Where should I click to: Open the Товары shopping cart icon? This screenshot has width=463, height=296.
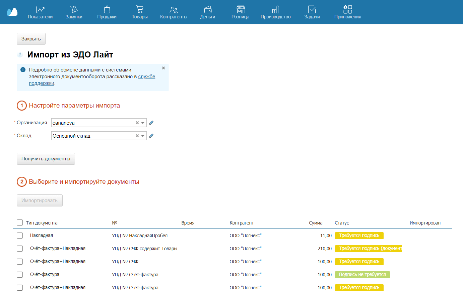[x=140, y=10]
